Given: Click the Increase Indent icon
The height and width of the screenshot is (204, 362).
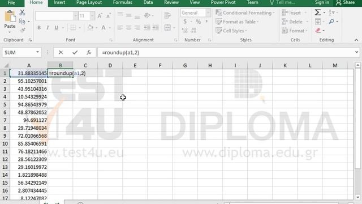Looking at the screenshot, I should 156,28.
